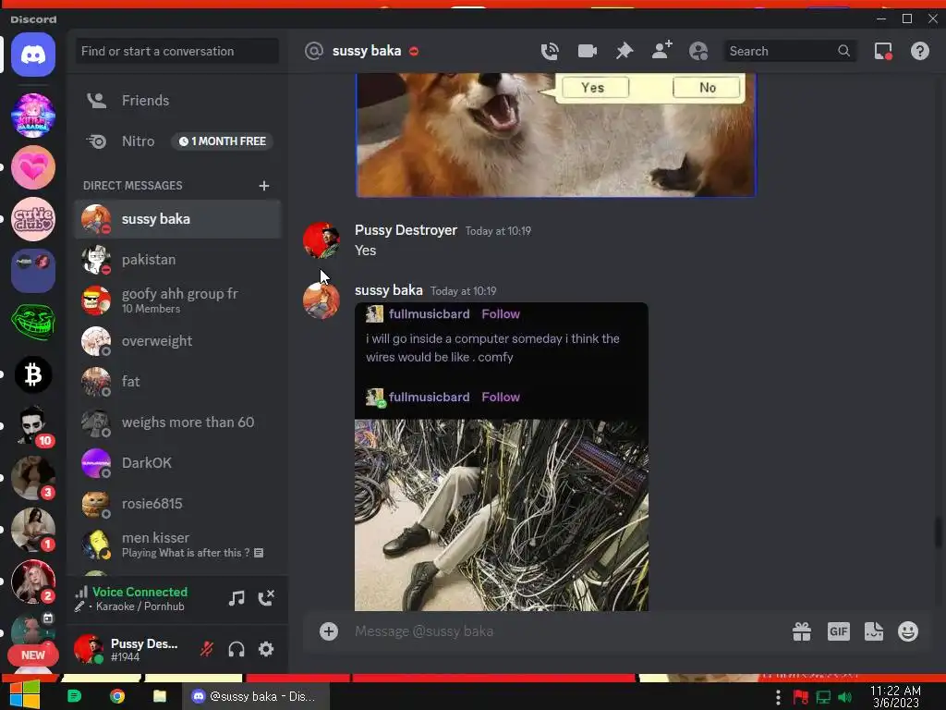Viewport: 946px width, 710px height.
Task: Click the Voice Connected status text
Action: tap(140, 593)
